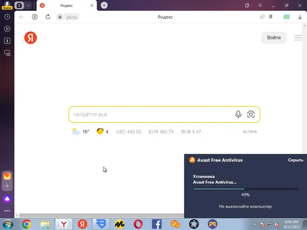
Task: Open USD 448,82 exchange rate
Action: coord(128,132)
